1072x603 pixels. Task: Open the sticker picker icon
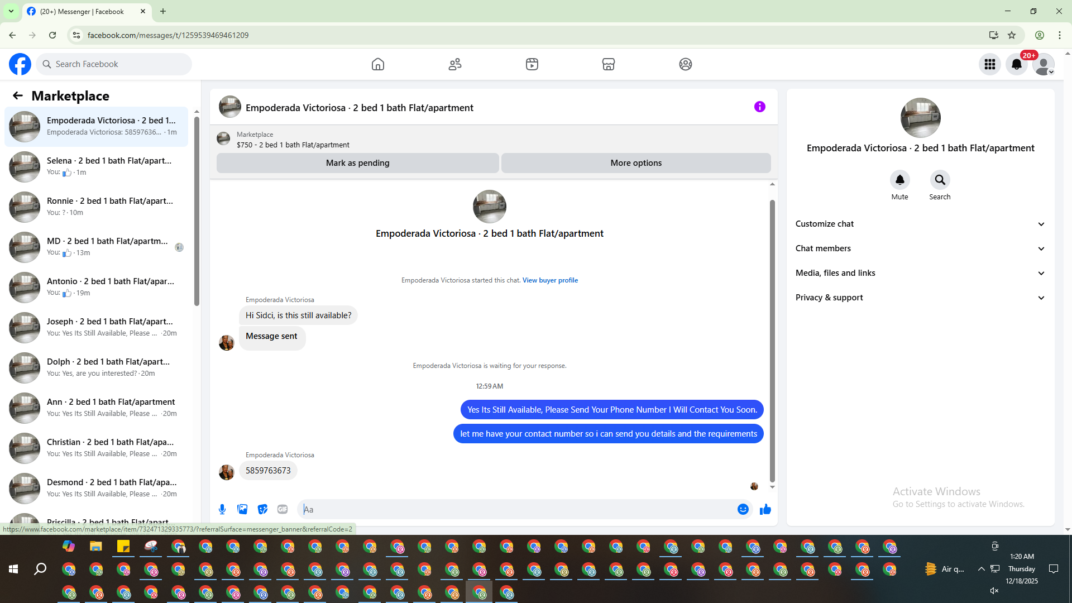pos(262,509)
